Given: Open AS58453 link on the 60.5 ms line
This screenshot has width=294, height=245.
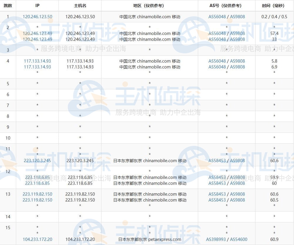Looking at the screenshot, I should (x=217, y=200).
